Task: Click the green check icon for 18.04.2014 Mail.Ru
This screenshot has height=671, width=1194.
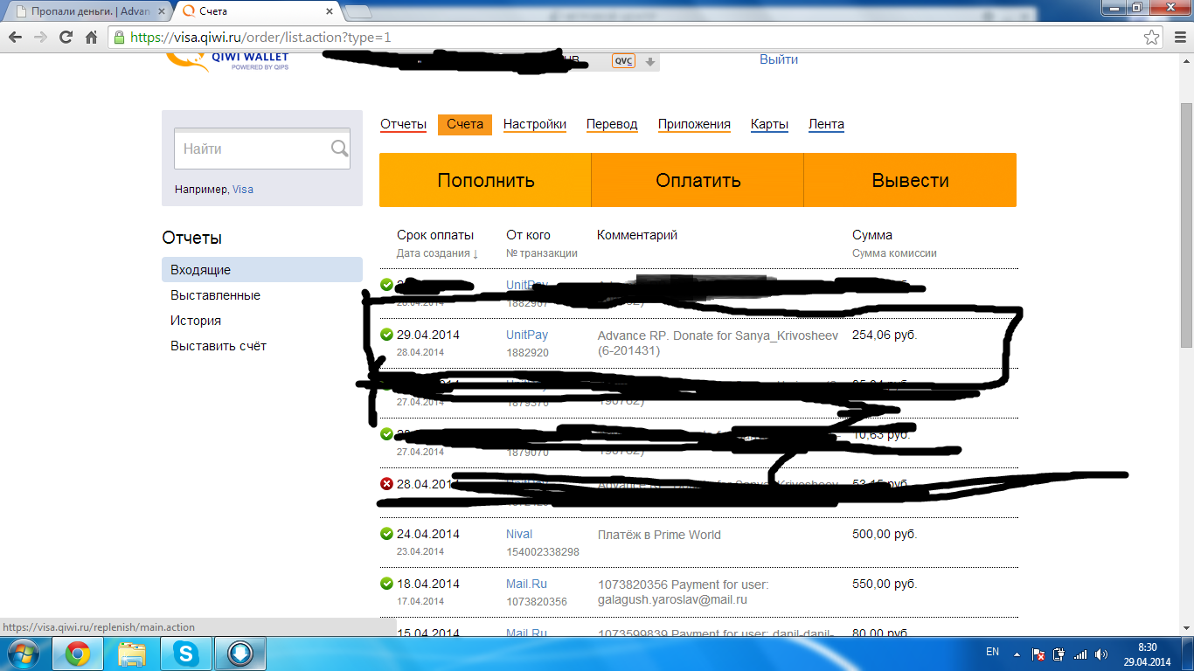Action: click(386, 584)
